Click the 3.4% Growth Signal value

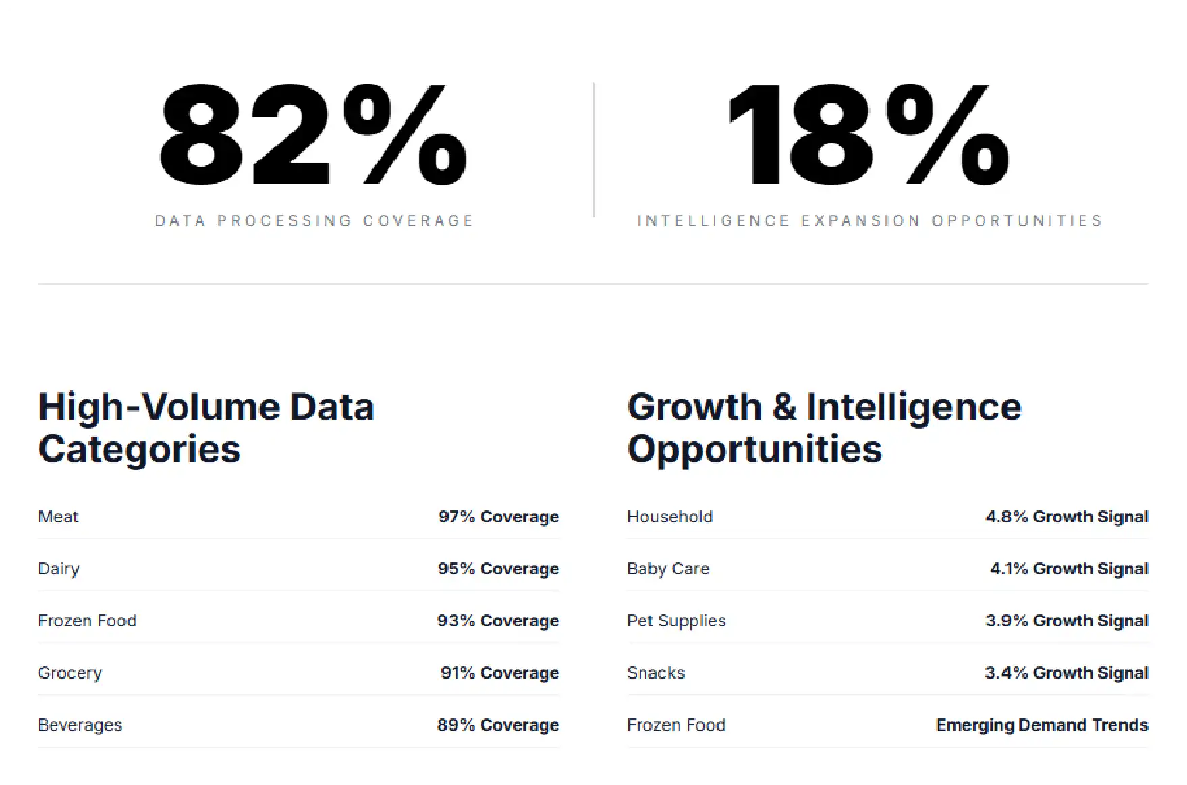[x=1067, y=673]
